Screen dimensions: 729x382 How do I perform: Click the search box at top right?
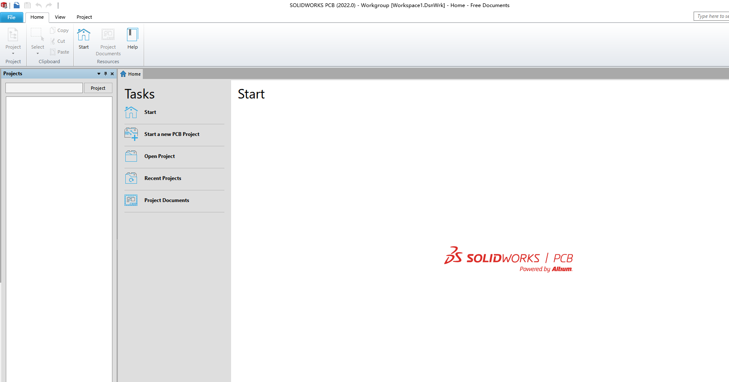[712, 16]
